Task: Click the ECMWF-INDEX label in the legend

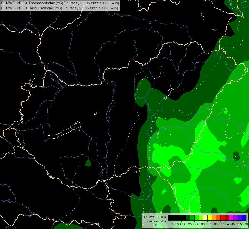Action: pyautogui.click(x=155, y=217)
